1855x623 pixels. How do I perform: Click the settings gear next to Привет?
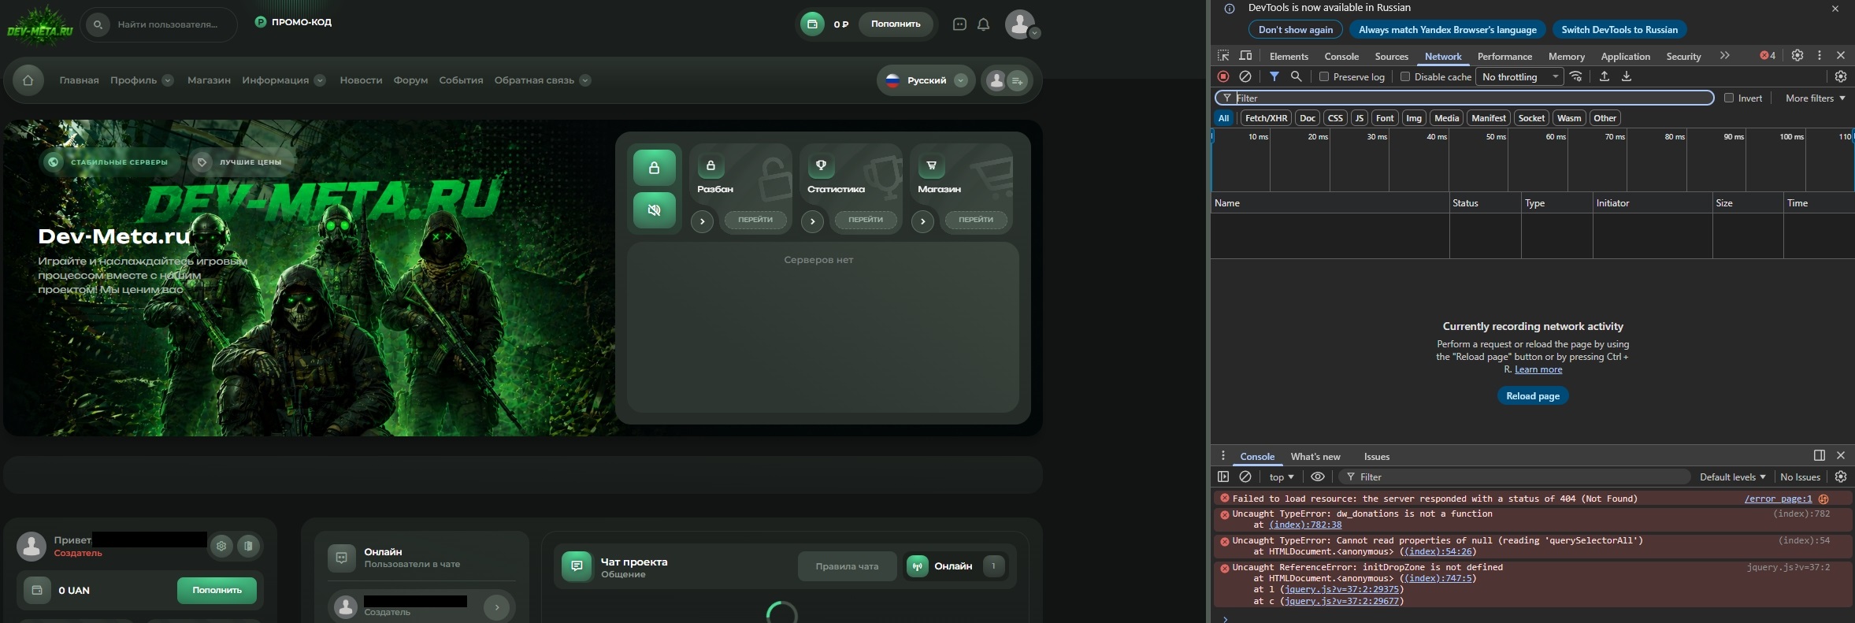221,546
